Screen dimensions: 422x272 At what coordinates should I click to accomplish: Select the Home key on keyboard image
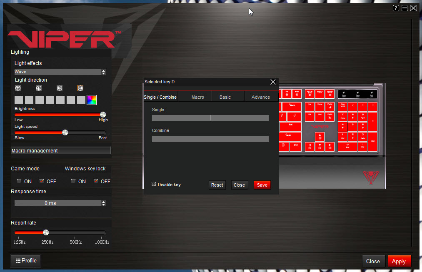point(320,107)
